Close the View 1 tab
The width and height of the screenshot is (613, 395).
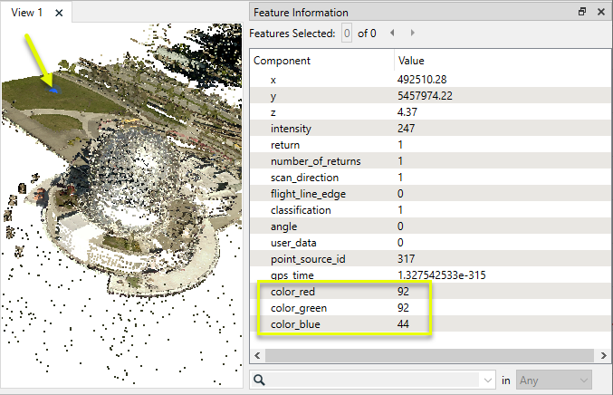(59, 13)
